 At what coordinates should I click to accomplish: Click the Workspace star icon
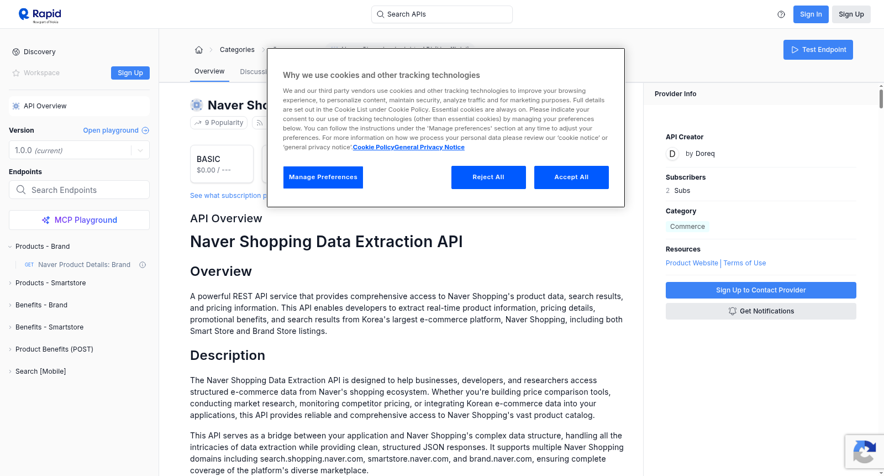coord(16,73)
